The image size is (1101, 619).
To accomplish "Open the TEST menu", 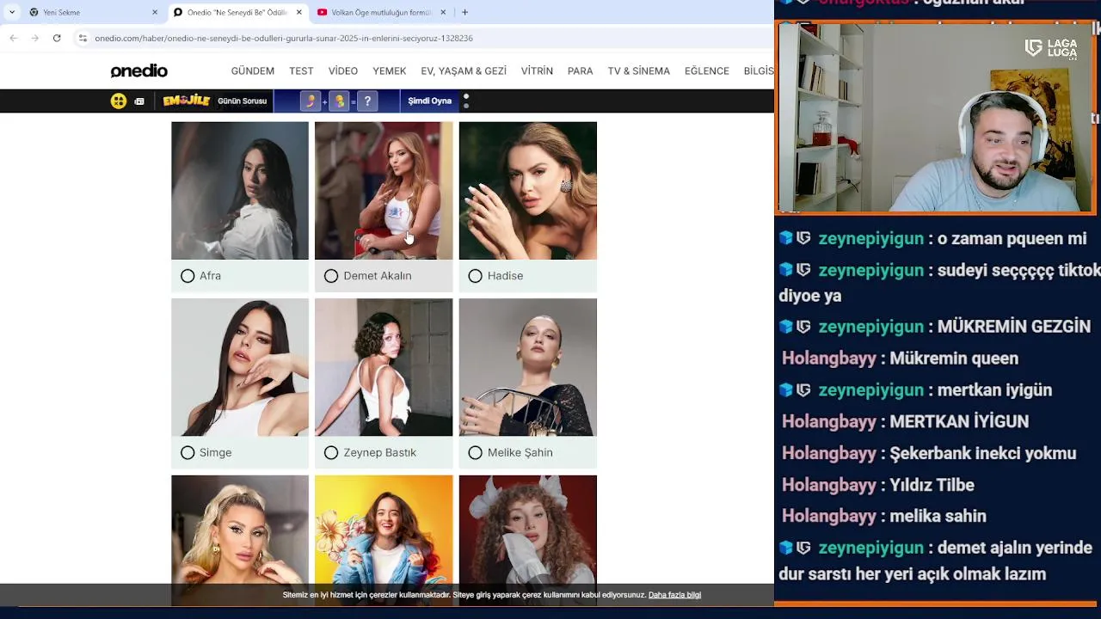I will (x=301, y=70).
